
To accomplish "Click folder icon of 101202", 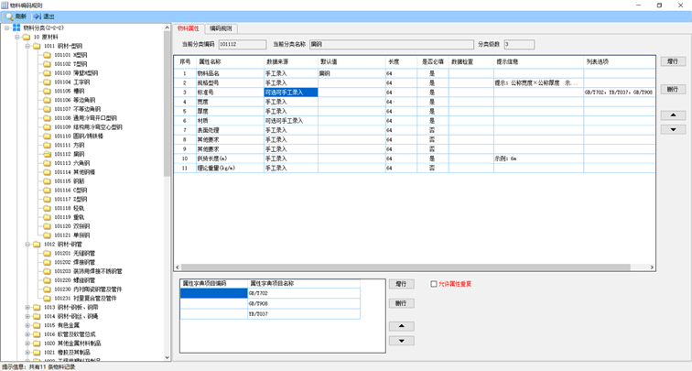I will [48, 262].
